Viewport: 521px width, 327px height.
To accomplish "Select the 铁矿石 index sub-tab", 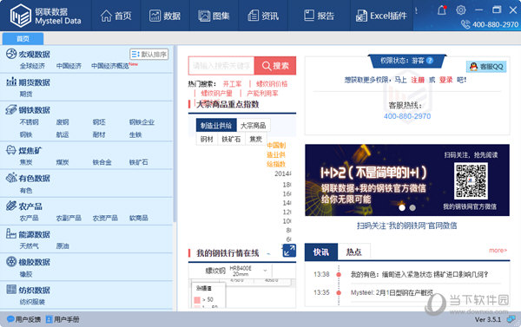I will tap(231, 139).
